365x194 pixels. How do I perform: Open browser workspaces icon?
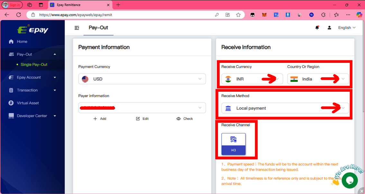click(30, 4)
